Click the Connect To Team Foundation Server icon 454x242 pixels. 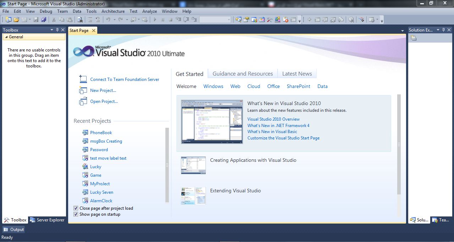pyautogui.click(x=83, y=79)
